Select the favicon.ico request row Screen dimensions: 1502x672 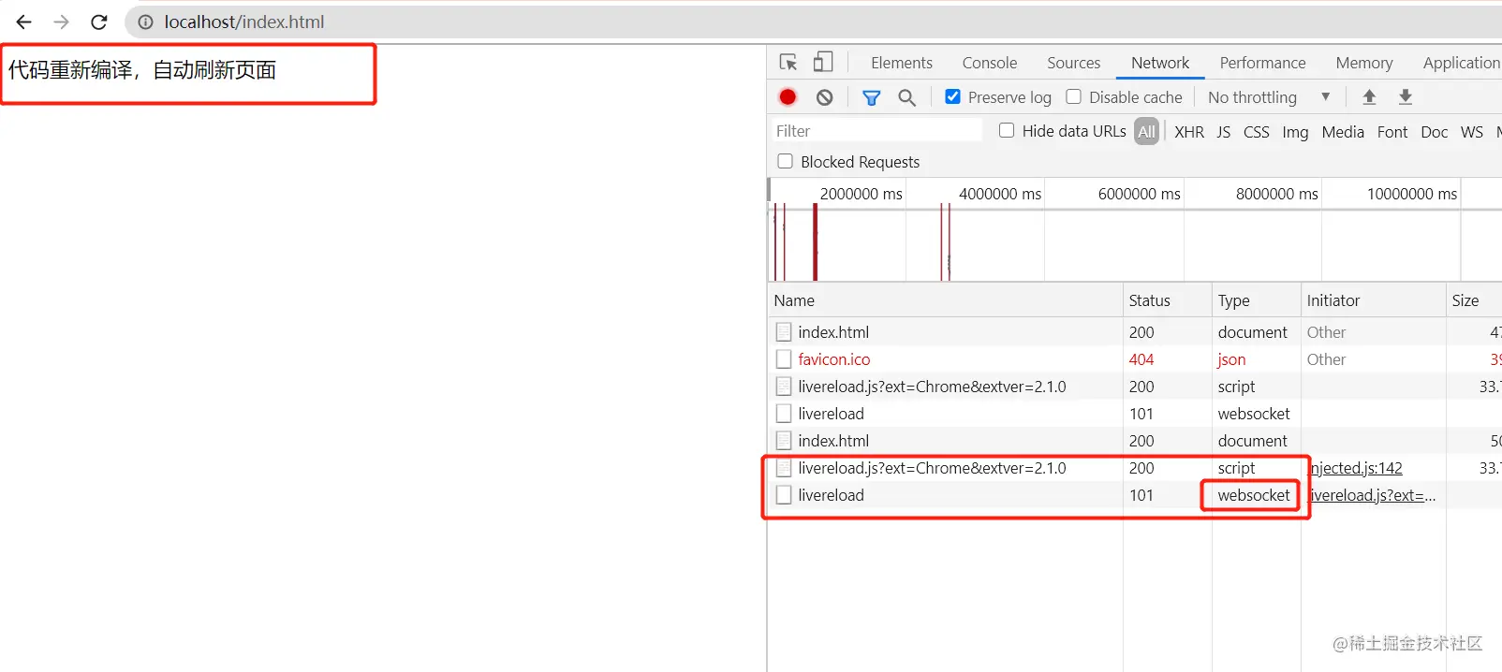tap(1135, 358)
